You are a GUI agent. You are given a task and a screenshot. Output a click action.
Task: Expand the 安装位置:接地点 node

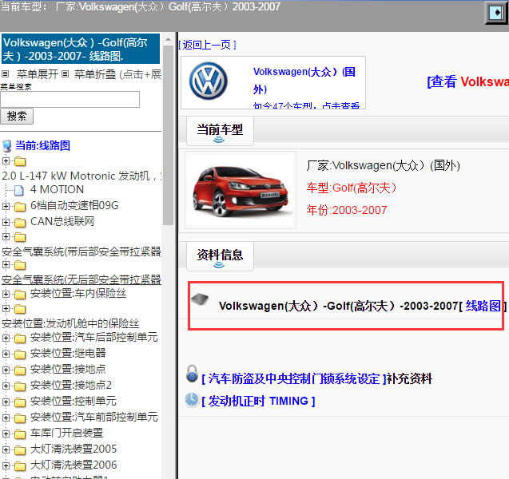[6, 370]
